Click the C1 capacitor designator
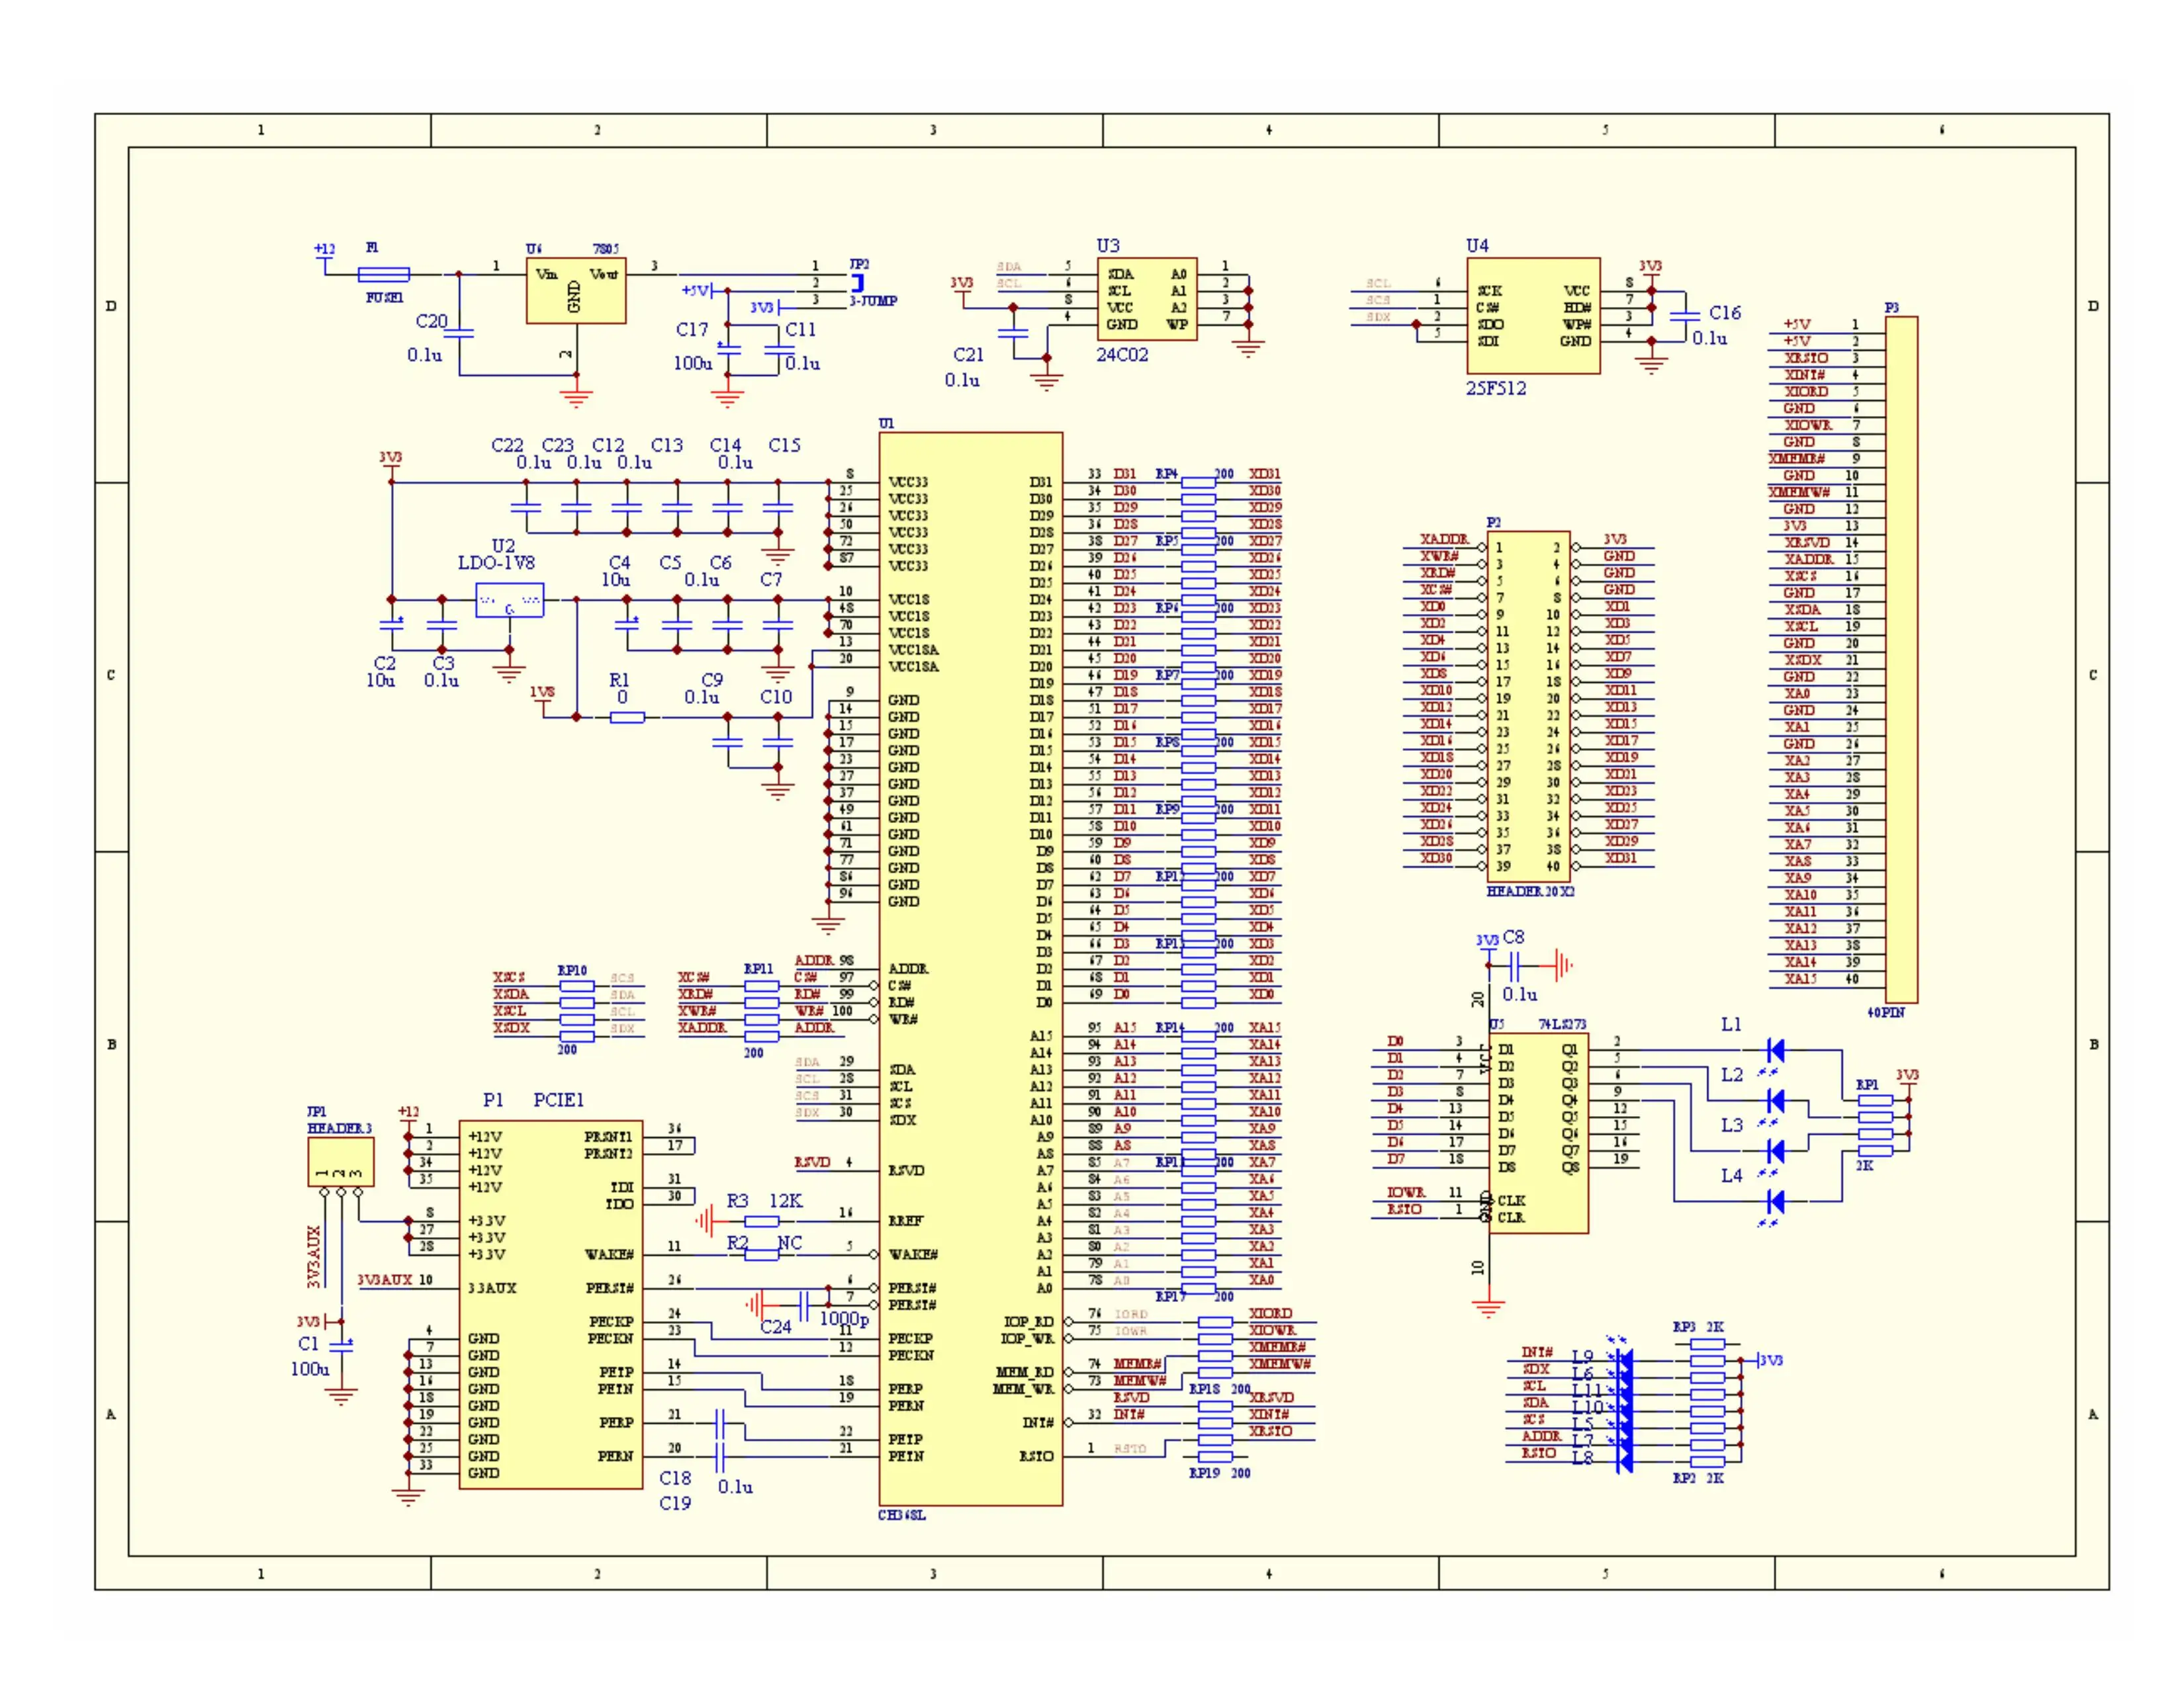2184x1687 pixels. [308, 1344]
